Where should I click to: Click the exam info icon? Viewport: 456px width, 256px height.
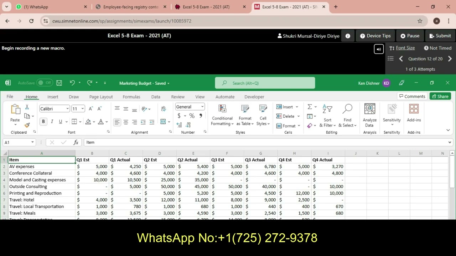[348, 36]
